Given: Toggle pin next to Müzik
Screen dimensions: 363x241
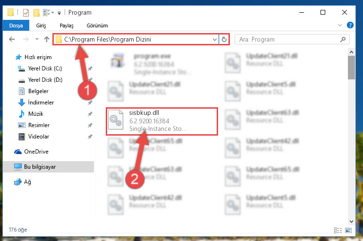Looking at the screenshot, I should point(90,114).
